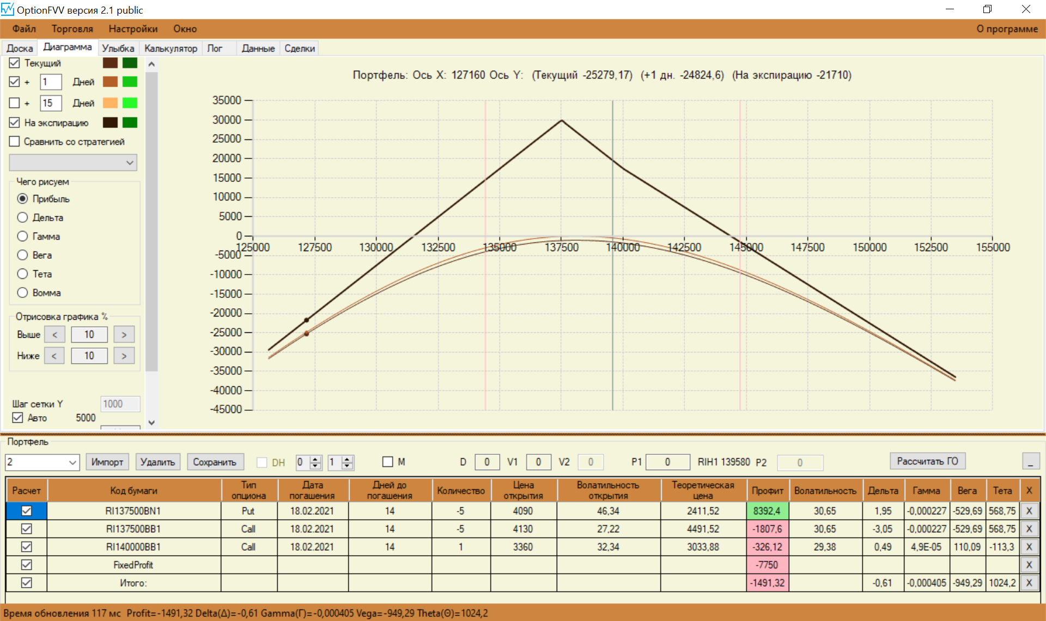Screen dimensions: 1046x621
Task: Remove the RI140000BB1 position row
Action: pos(1029,547)
